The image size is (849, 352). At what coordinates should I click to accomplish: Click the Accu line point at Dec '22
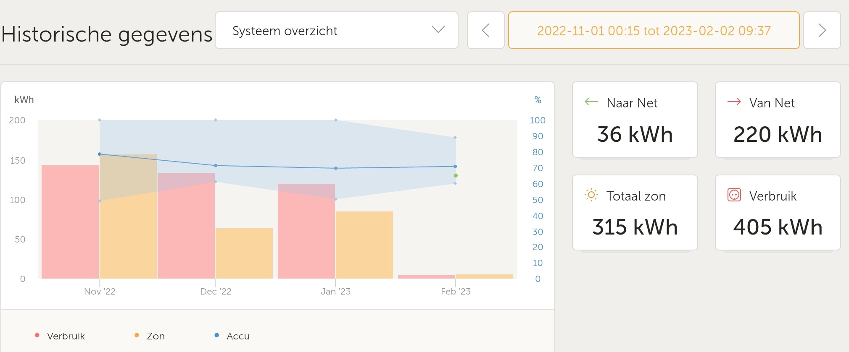216,166
